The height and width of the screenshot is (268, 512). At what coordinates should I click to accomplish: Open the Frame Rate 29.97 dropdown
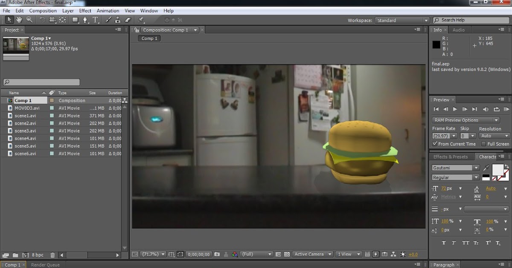(x=445, y=136)
